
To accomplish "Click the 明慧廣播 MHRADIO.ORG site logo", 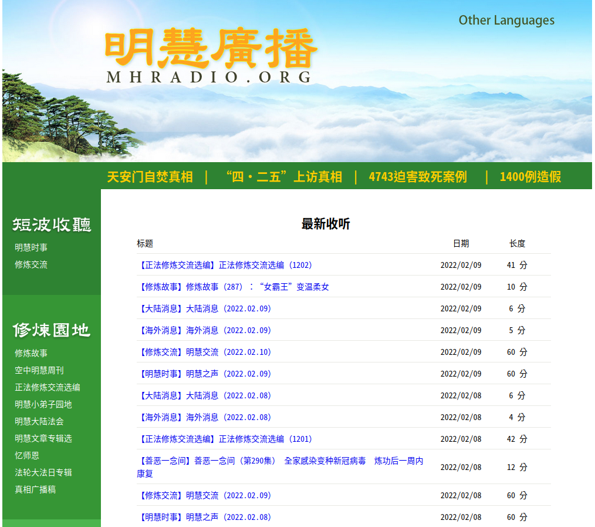I will pyautogui.click(x=210, y=56).
